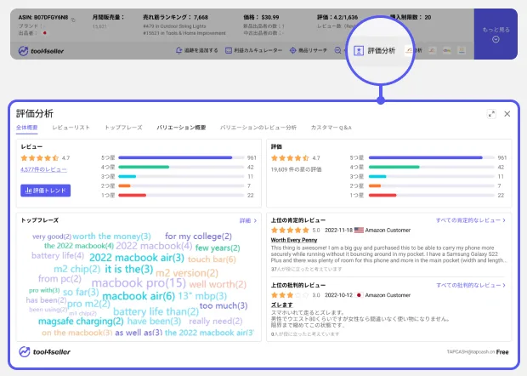Screen dimensions: 527x376
Task: Open the ズレます critical review title
Action: click(x=281, y=305)
